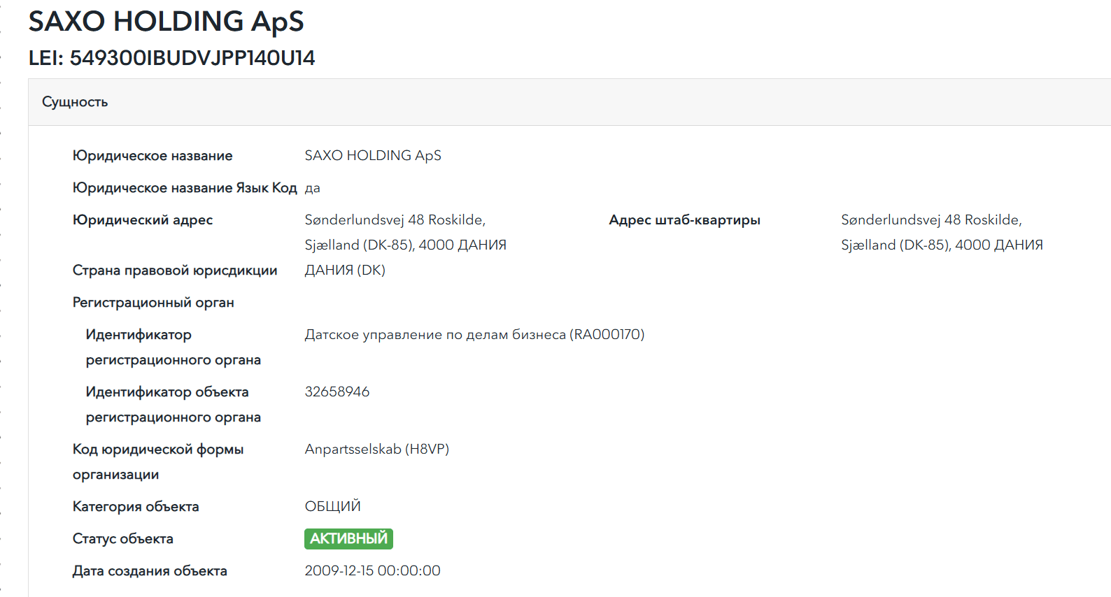Click the SAXO HOLDING ApS page title
Viewport: 1111px width, 597px height.
coord(166,22)
